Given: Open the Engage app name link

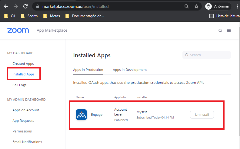Looking at the screenshot, I should coord(97,115).
